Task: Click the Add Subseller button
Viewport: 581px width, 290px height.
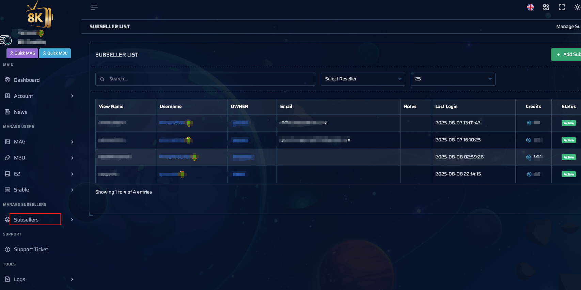Action: (x=566, y=55)
